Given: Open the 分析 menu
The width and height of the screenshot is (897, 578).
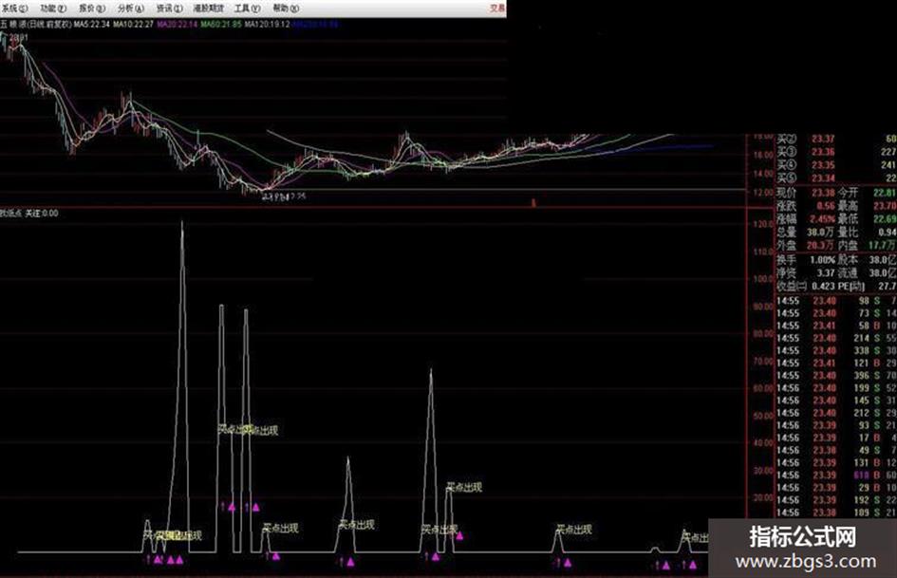Looking at the screenshot, I should point(130,8).
